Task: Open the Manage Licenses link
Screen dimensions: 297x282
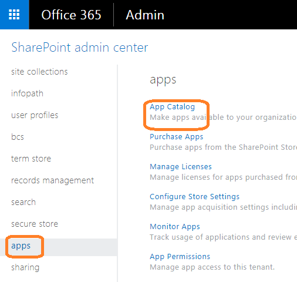Action: pyautogui.click(x=181, y=167)
